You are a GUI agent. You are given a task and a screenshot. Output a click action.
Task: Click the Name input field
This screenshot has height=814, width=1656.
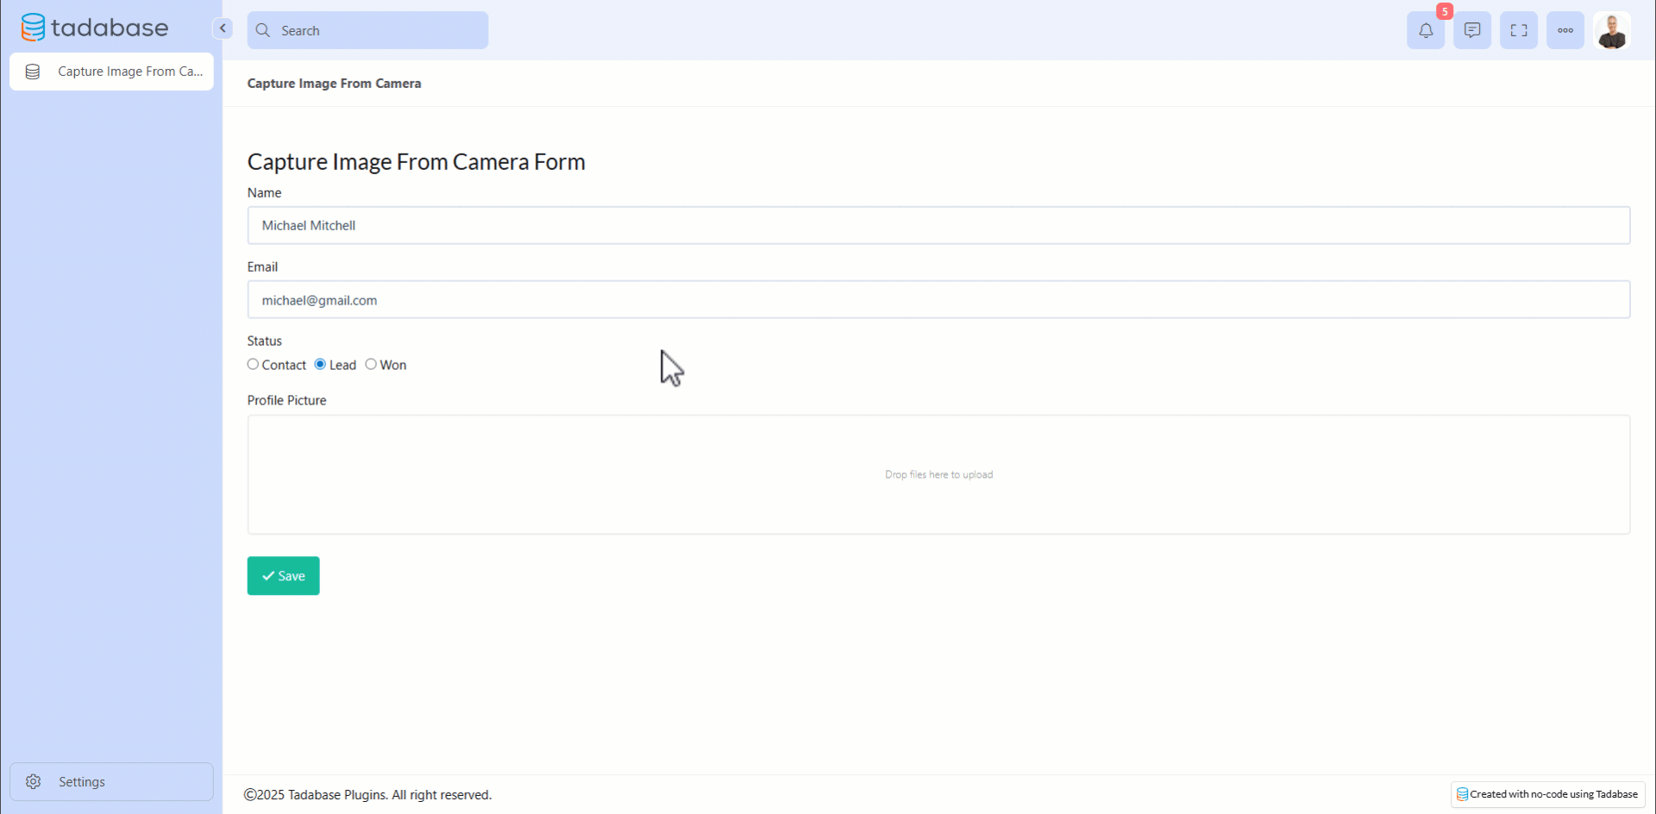tap(938, 225)
